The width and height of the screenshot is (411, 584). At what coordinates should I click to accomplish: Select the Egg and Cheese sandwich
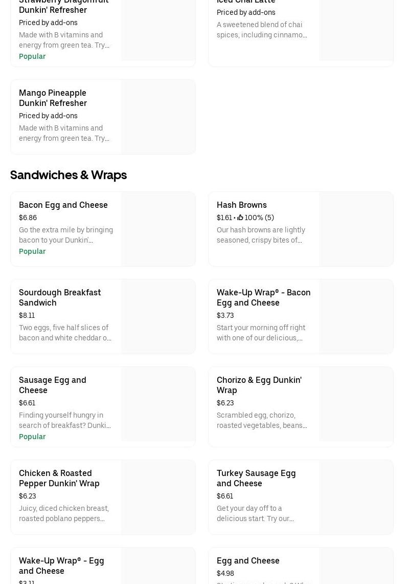[x=248, y=560]
